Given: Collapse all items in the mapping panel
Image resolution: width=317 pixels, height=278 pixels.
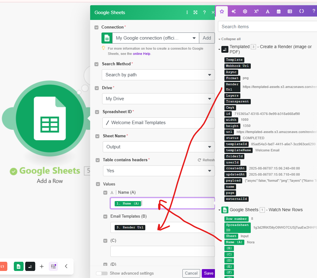Looking at the screenshot, I should tap(229, 39).
